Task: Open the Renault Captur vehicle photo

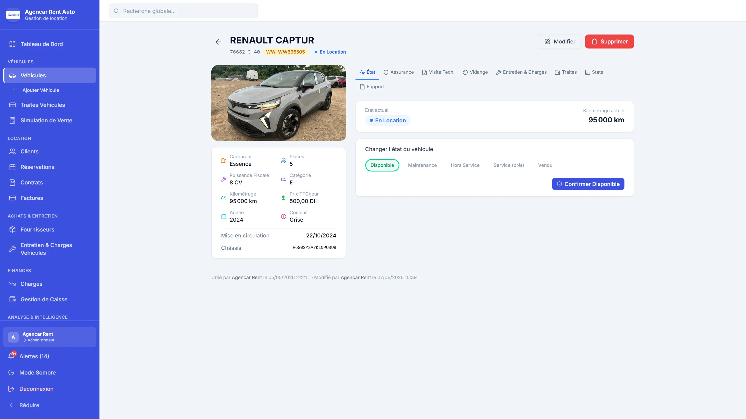Action: pos(279,103)
